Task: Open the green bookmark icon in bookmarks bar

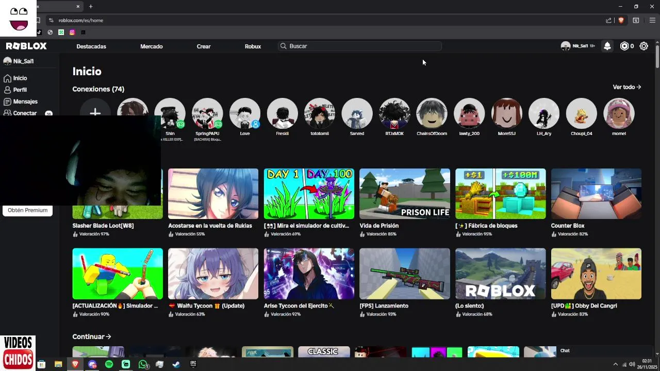Action: point(61,32)
